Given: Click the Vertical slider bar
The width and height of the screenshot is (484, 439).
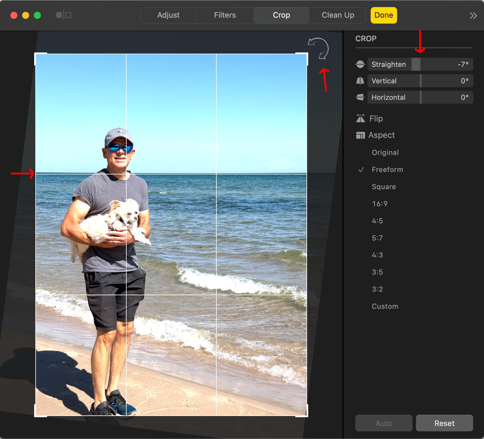Looking at the screenshot, I should pos(420,81).
